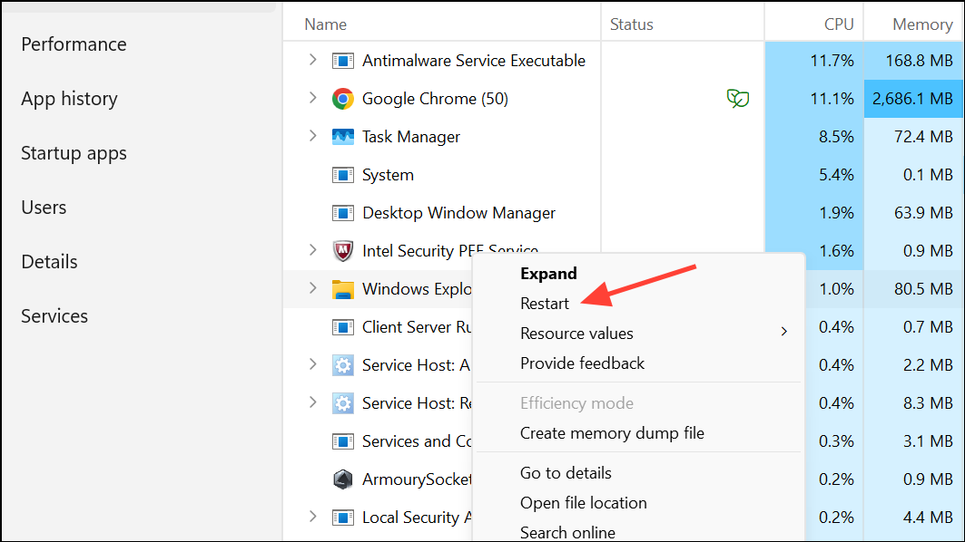
Task: Choose Restart in the context menu
Action: click(x=544, y=304)
